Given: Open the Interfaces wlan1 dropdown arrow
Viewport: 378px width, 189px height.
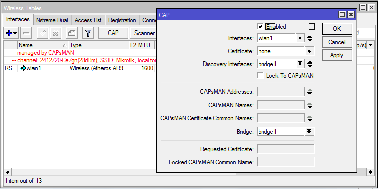Looking at the screenshot, I should click(300, 38).
